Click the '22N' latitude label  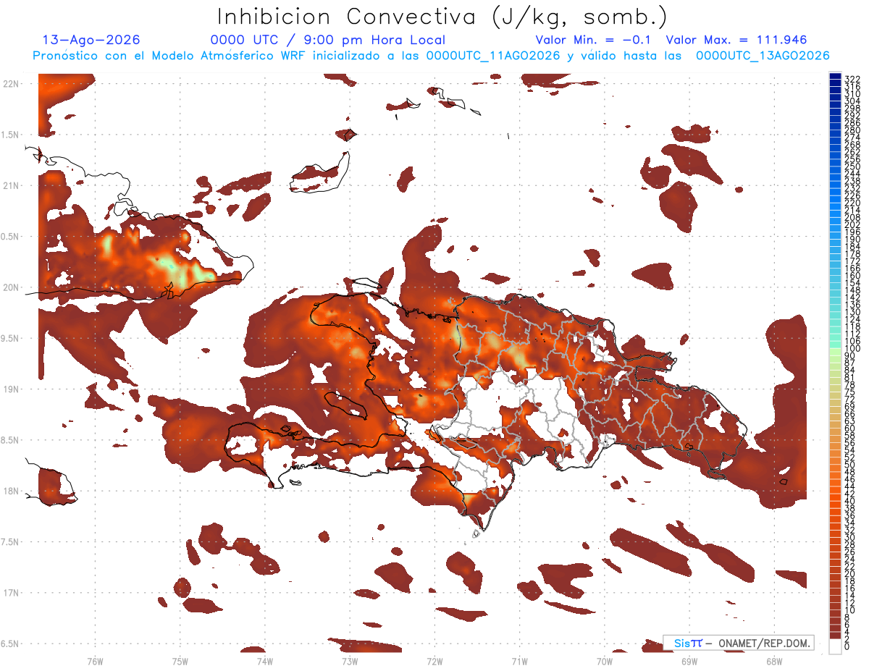click(11, 84)
